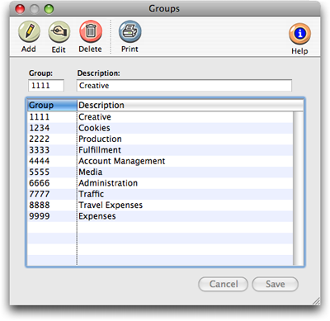Select the Media description
The width and height of the screenshot is (330, 321).
point(91,172)
